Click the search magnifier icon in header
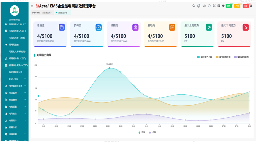This screenshot has height=142, width=256. click(193, 6)
